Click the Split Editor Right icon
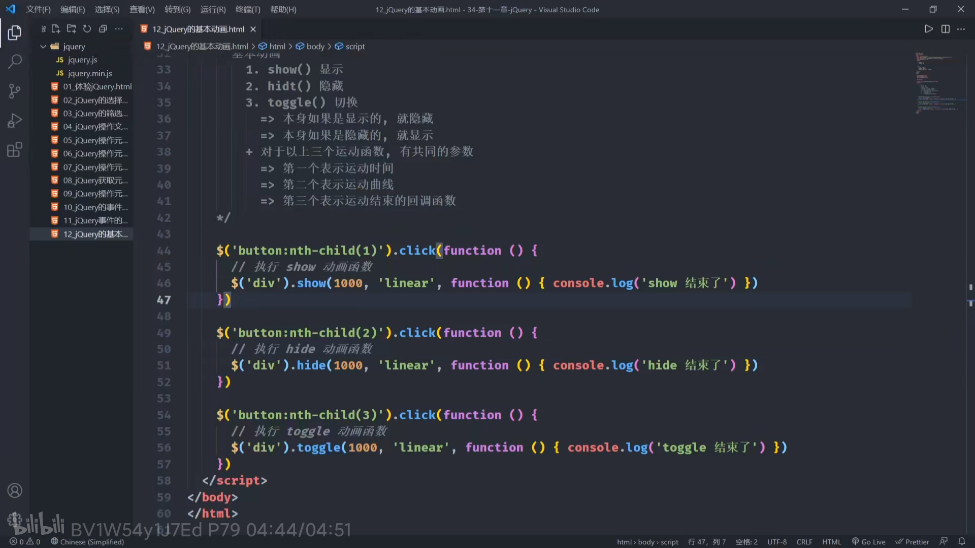The height and width of the screenshot is (548, 975). click(x=945, y=29)
